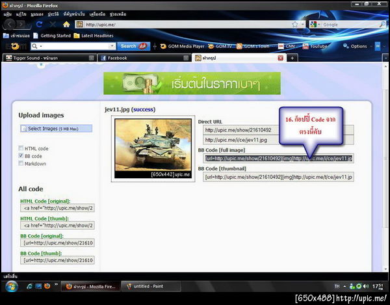
Task: Click the BB Code thumbnail field
Action: click(x=278, y=177)
